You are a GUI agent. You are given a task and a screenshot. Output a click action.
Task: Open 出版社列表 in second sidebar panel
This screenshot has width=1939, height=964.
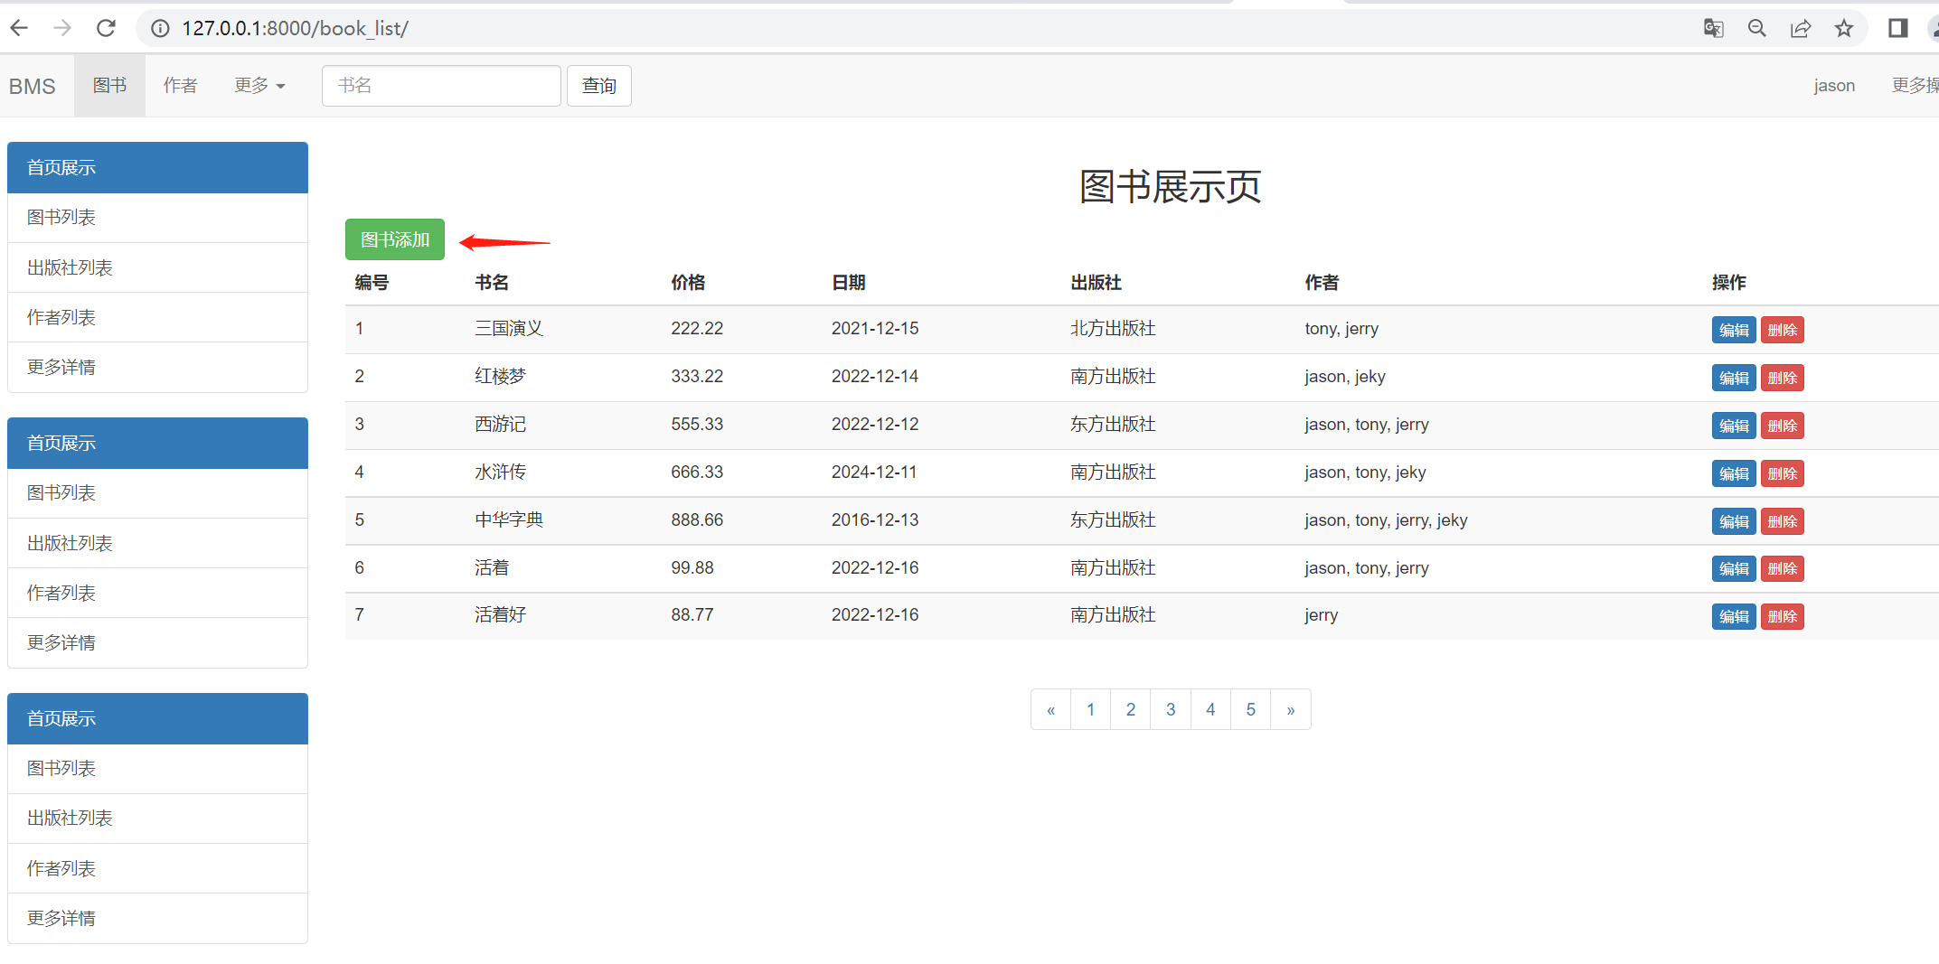pos(157,543)
